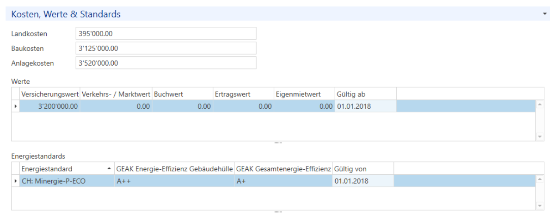
Task: Click the Energiestandards row selector arrow
Action: click(x=16, y=181)
